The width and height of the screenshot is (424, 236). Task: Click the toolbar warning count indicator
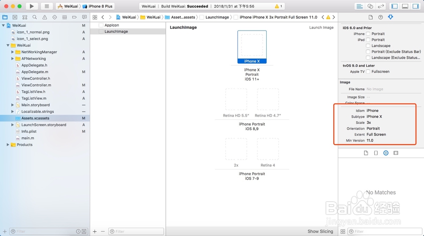click(x=278, y=6)
